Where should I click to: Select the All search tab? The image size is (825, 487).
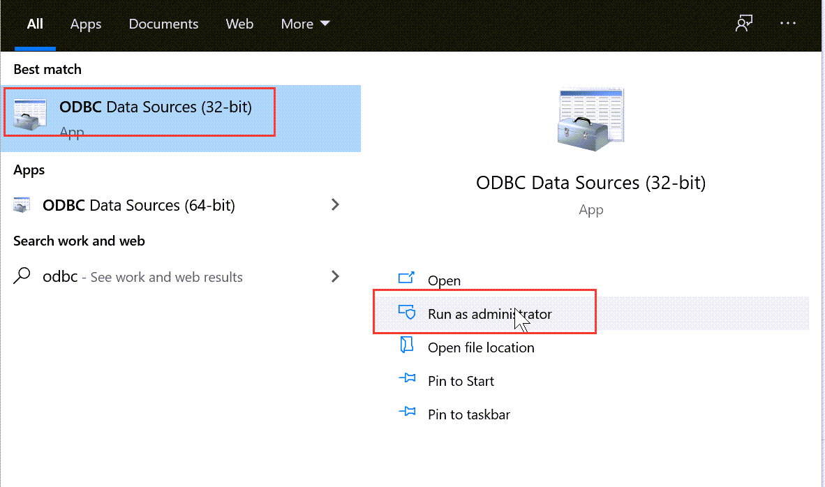[x=35, y=24]
